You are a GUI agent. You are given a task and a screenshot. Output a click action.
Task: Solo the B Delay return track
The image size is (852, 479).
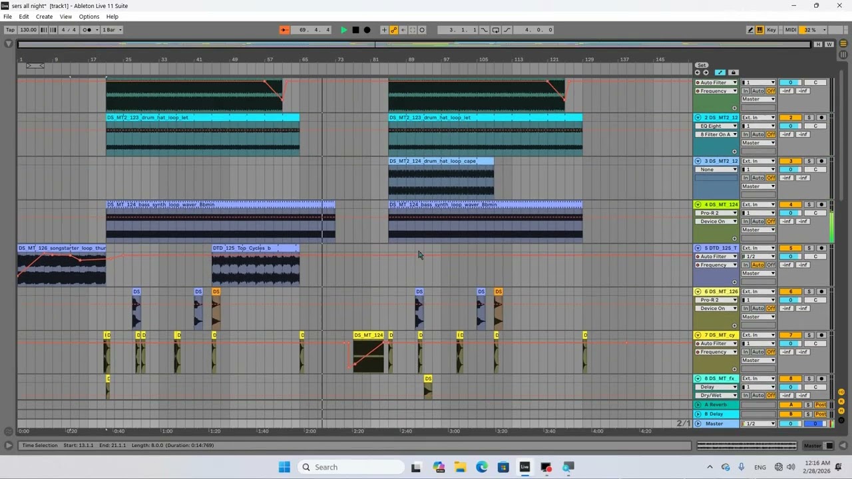[809, 414]
